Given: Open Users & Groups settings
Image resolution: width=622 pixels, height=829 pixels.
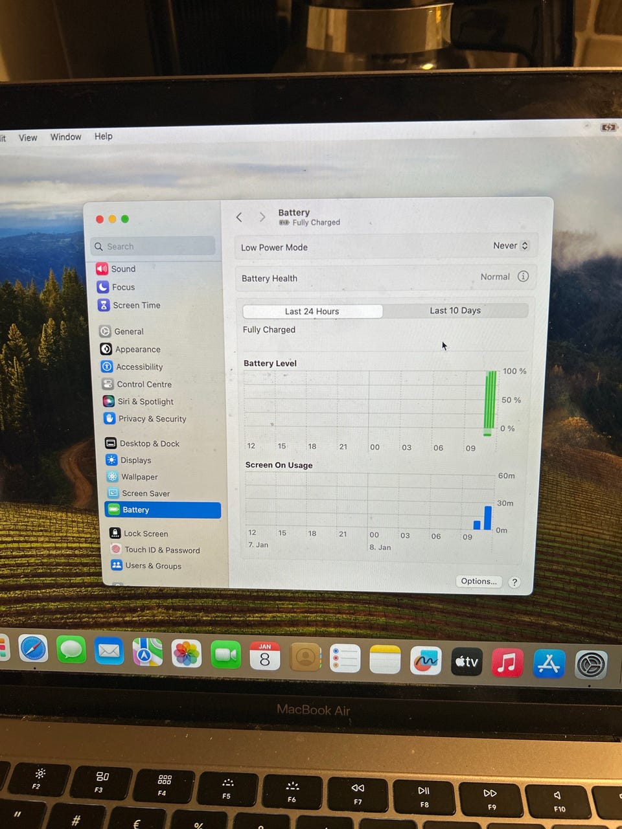Looking at the screenshot, I should (146, 565).
